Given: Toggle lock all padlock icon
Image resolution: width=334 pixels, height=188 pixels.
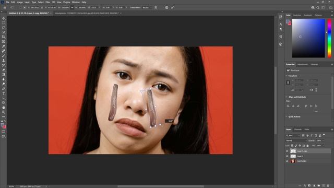Looking at the screenshot, I should [307, 146].
